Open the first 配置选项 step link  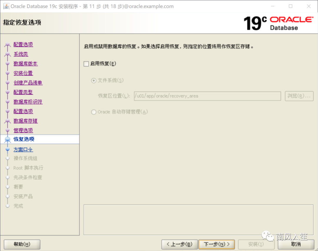click(x=23, y=45)
